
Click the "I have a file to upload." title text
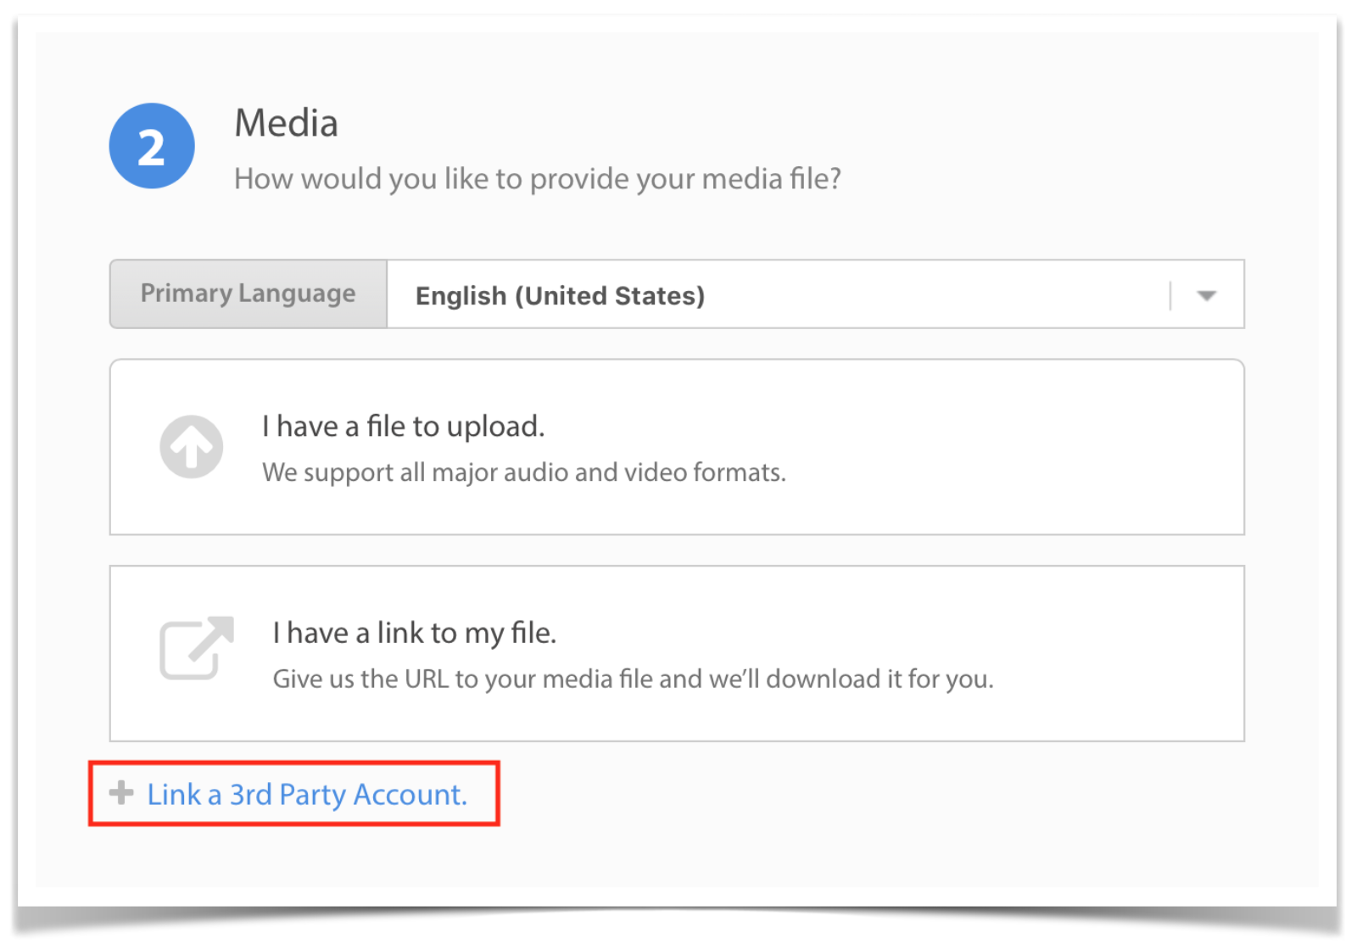click(x=404, y=426)
